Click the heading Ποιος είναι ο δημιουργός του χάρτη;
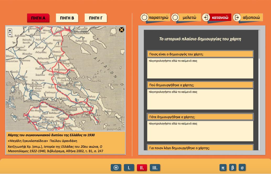Image resolution: width=271 pixels, height=174 pixels. [x=200, y=54]
